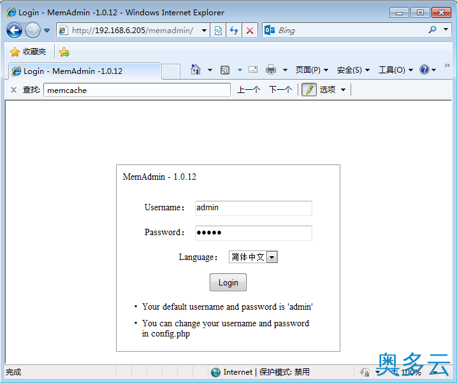Expand the feeds dropdown arrow
Viewport: 457px width, 383px height.
tap(240, 70)
